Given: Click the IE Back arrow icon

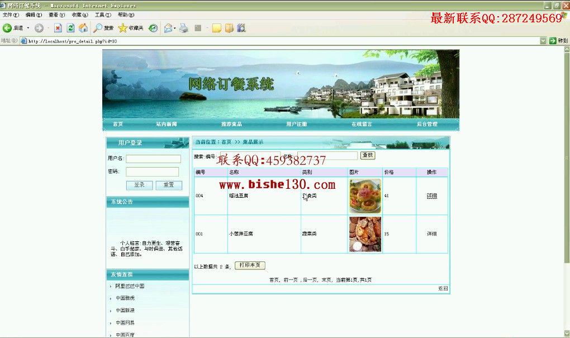Looking at the screenshot, I should coord(7,27).
